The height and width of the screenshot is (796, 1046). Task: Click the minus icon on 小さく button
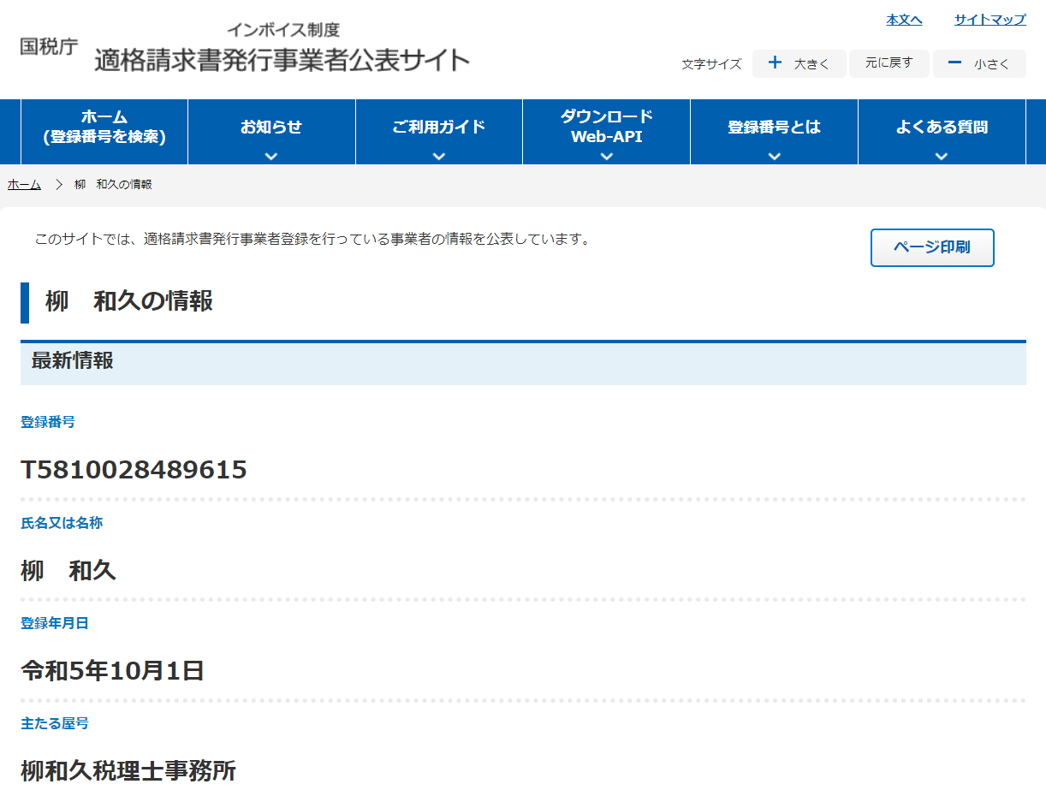pos(955,62)
